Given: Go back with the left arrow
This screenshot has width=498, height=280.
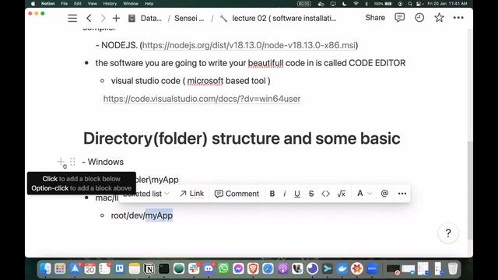Looking at the screenshot, I should click(89, 18).
